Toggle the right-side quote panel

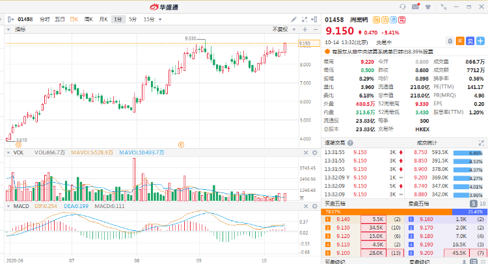click(314, 20)
